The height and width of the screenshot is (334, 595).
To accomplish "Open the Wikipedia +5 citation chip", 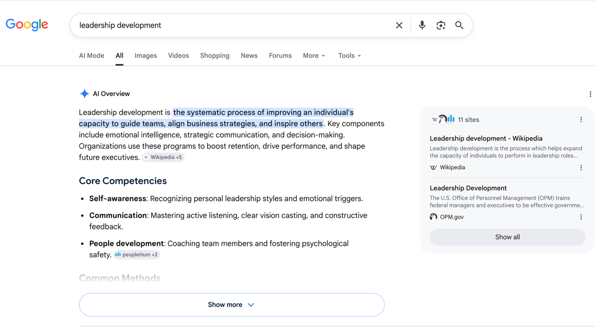I will coord(163,157).
